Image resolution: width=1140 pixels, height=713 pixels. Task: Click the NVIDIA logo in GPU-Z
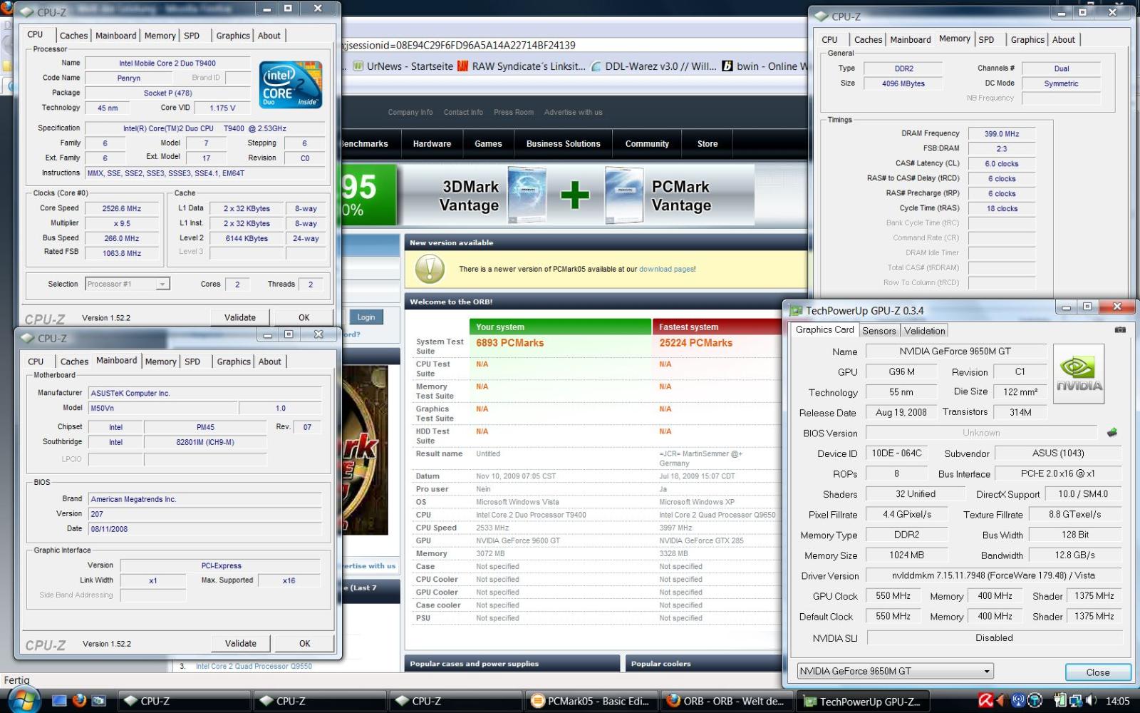click(x=1079, y=374)
